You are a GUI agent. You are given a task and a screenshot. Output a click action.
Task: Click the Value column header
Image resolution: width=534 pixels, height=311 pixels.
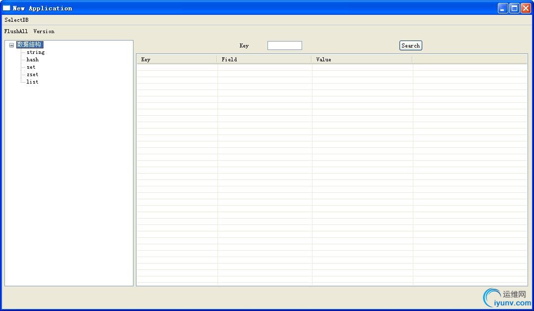pos(362,59)
